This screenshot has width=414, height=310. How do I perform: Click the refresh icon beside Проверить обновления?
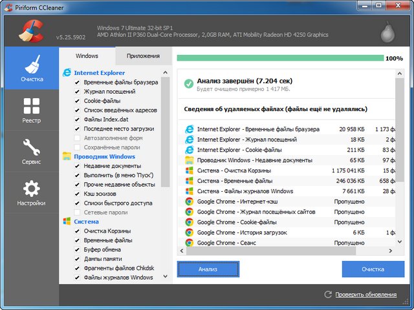pos(329,295)
